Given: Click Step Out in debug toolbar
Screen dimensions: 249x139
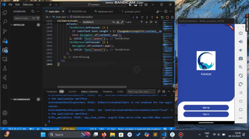Looking at the screenshot, I should pyautogui.click(x=152, y=17).
